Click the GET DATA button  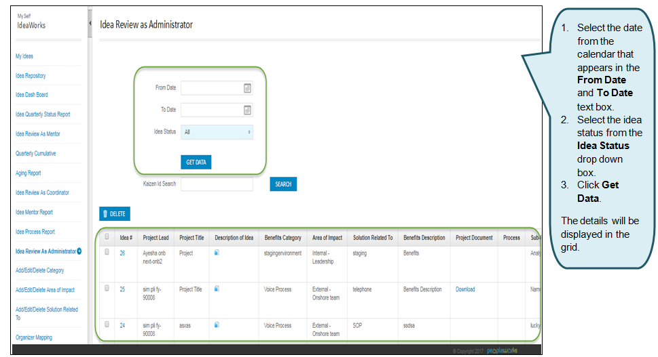point(196,162)
